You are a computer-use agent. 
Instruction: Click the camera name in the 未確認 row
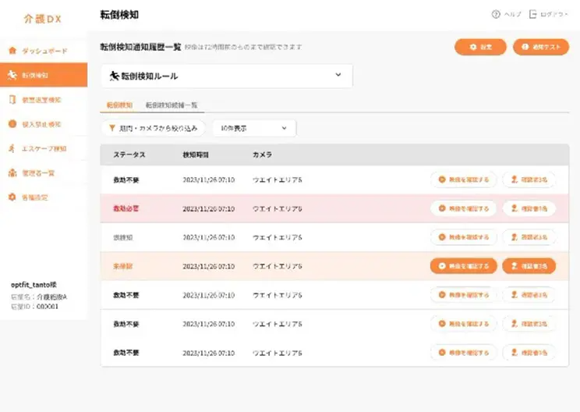(x=277, y=266)
